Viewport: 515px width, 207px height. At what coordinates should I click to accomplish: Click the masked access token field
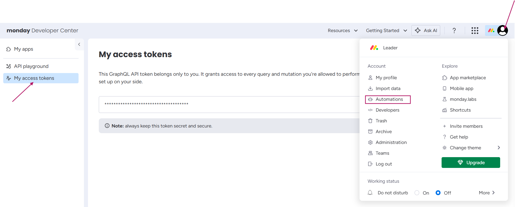[x=229, y=104]
